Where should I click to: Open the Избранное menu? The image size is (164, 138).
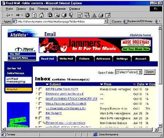(59, 9)
